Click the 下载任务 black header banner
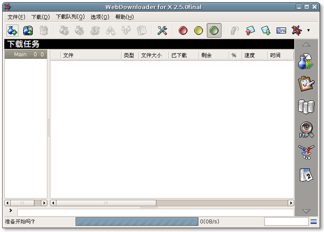Image resolution: width=324 pixels, height=232 pixels. click(x=149, y=44)
